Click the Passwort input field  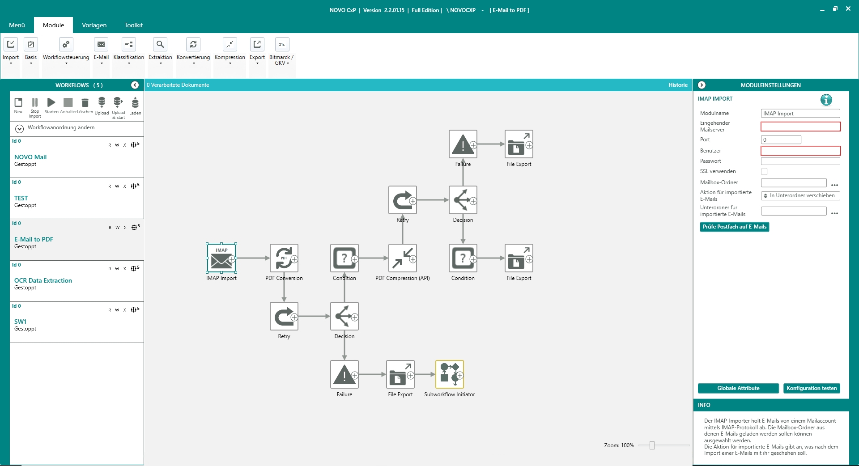[x=800, y=161]
